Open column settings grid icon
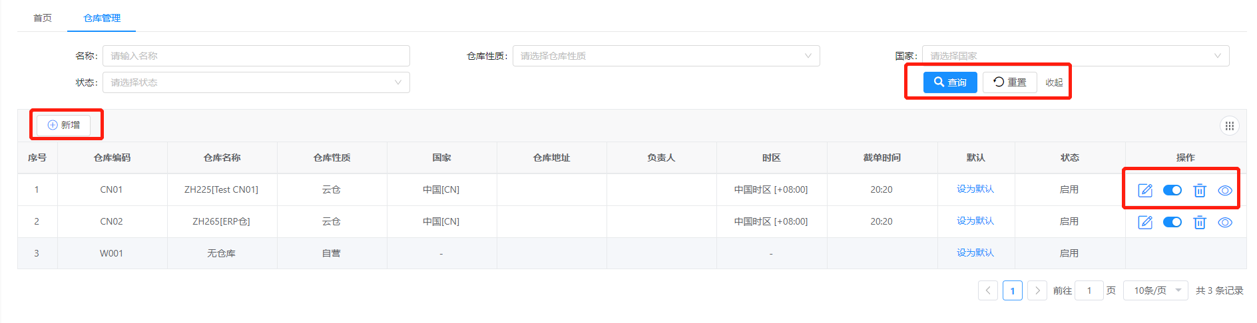The width and height of the screenshot is (1257, 323). (x=1229, y=126)
